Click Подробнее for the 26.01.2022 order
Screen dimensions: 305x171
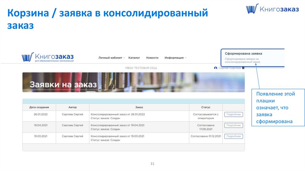coord(234,114)
